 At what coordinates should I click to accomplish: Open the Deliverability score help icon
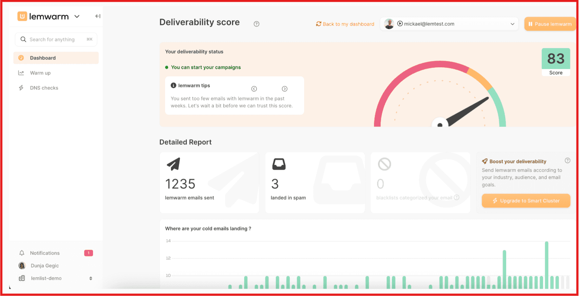(x=256, y=24)
